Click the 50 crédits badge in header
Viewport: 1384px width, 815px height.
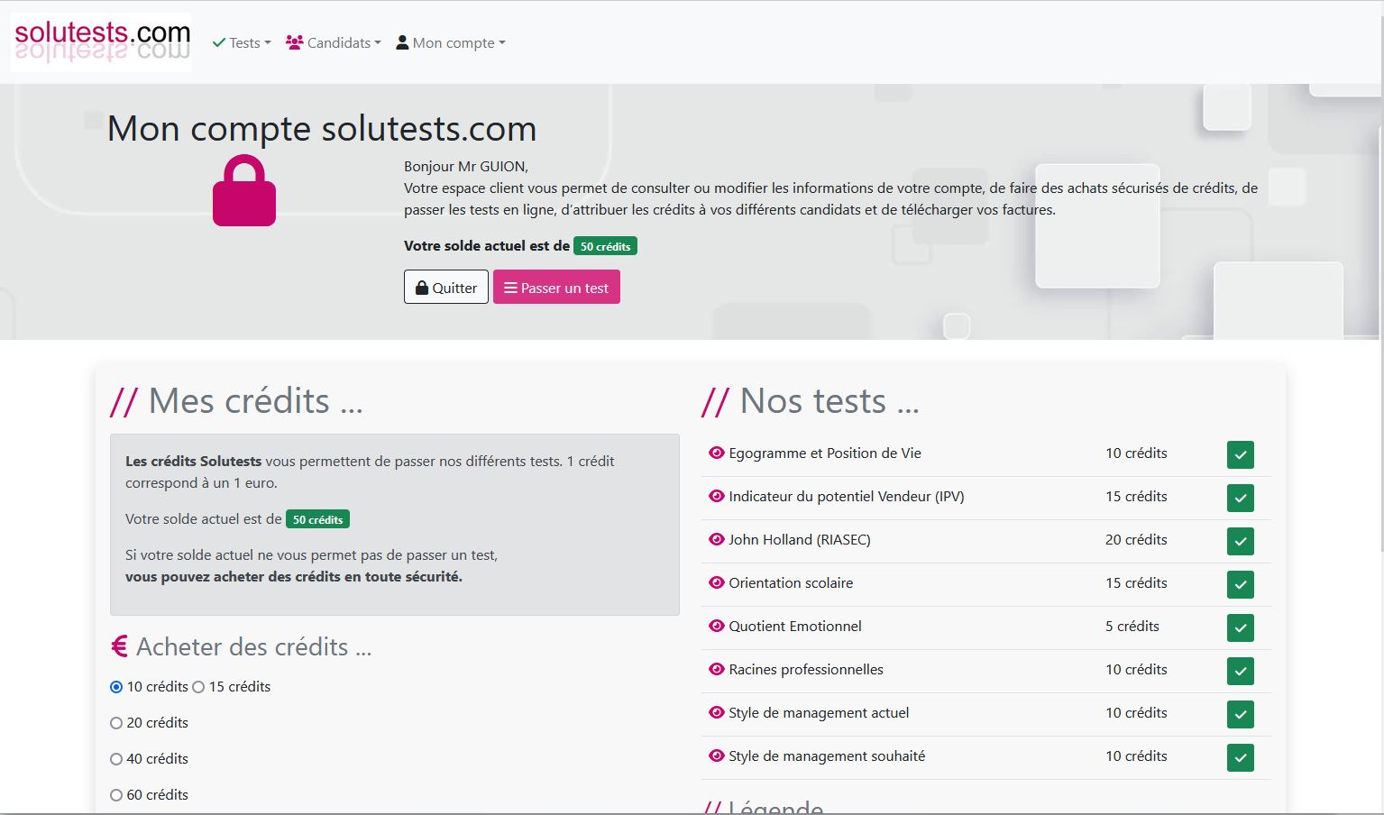point(605,246)
